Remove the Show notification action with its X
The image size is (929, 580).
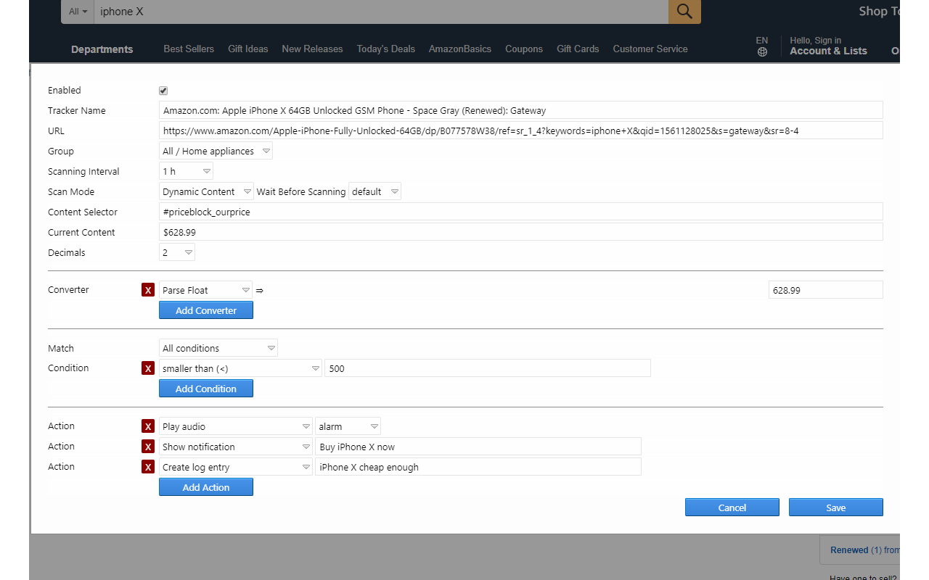(148, 447)
